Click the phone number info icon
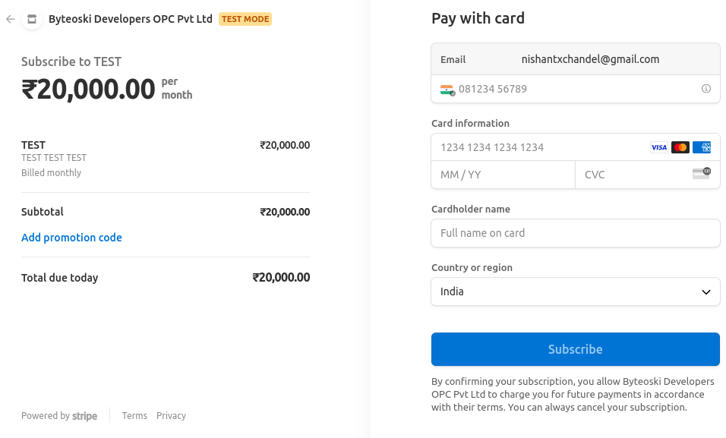 pyautogui.click(x=706, y=89)
